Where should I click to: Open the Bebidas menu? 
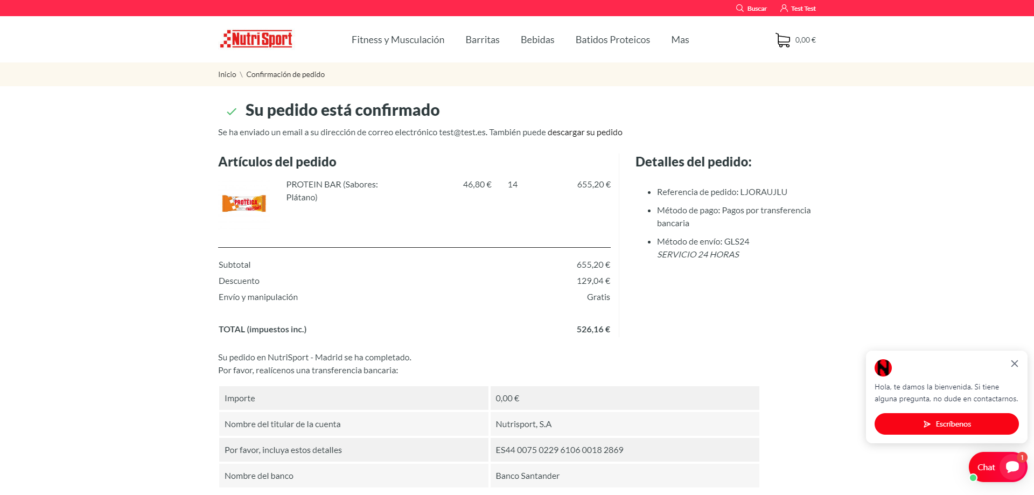[x=537, y=40]
